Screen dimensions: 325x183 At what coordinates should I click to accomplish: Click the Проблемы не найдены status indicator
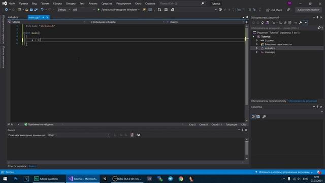coord(39,125)
